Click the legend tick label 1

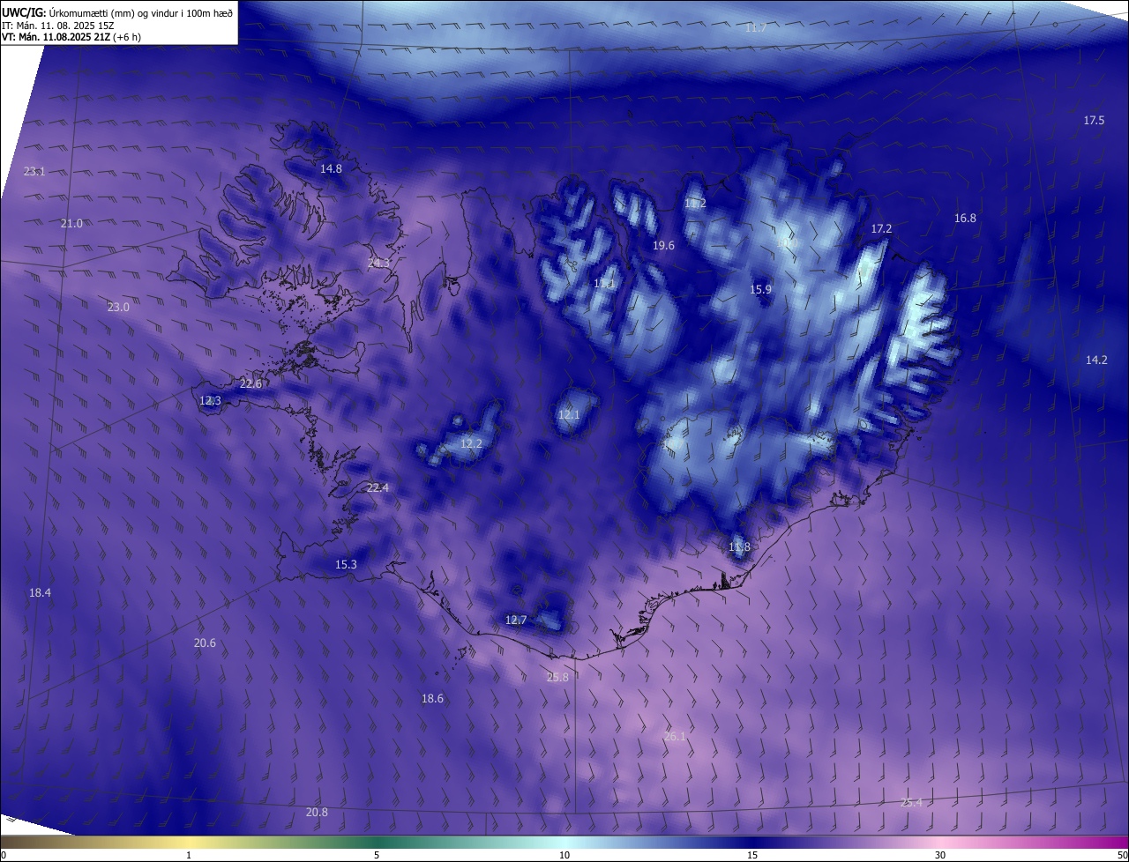[x=189, y=855]
